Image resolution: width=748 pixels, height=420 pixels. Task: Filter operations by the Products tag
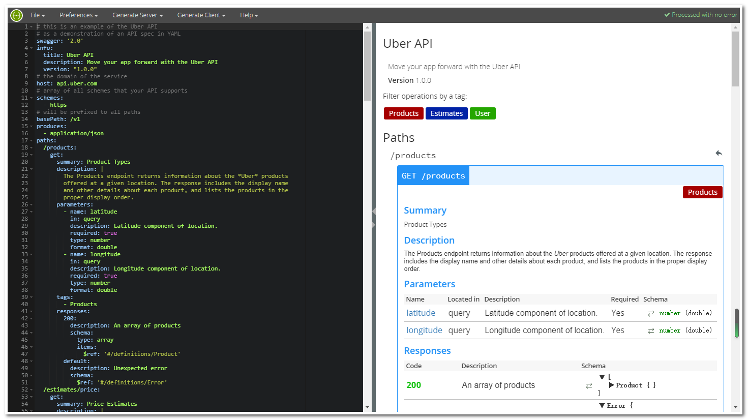pyautogui.click(x=404, y=113)
